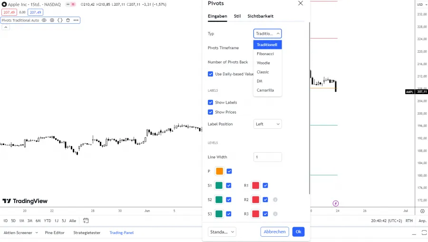Close the Pivots dialog with X
Image resolution: width=428 pixels, height=242 pixels.
pyautogui.click(x=300, y=3)
